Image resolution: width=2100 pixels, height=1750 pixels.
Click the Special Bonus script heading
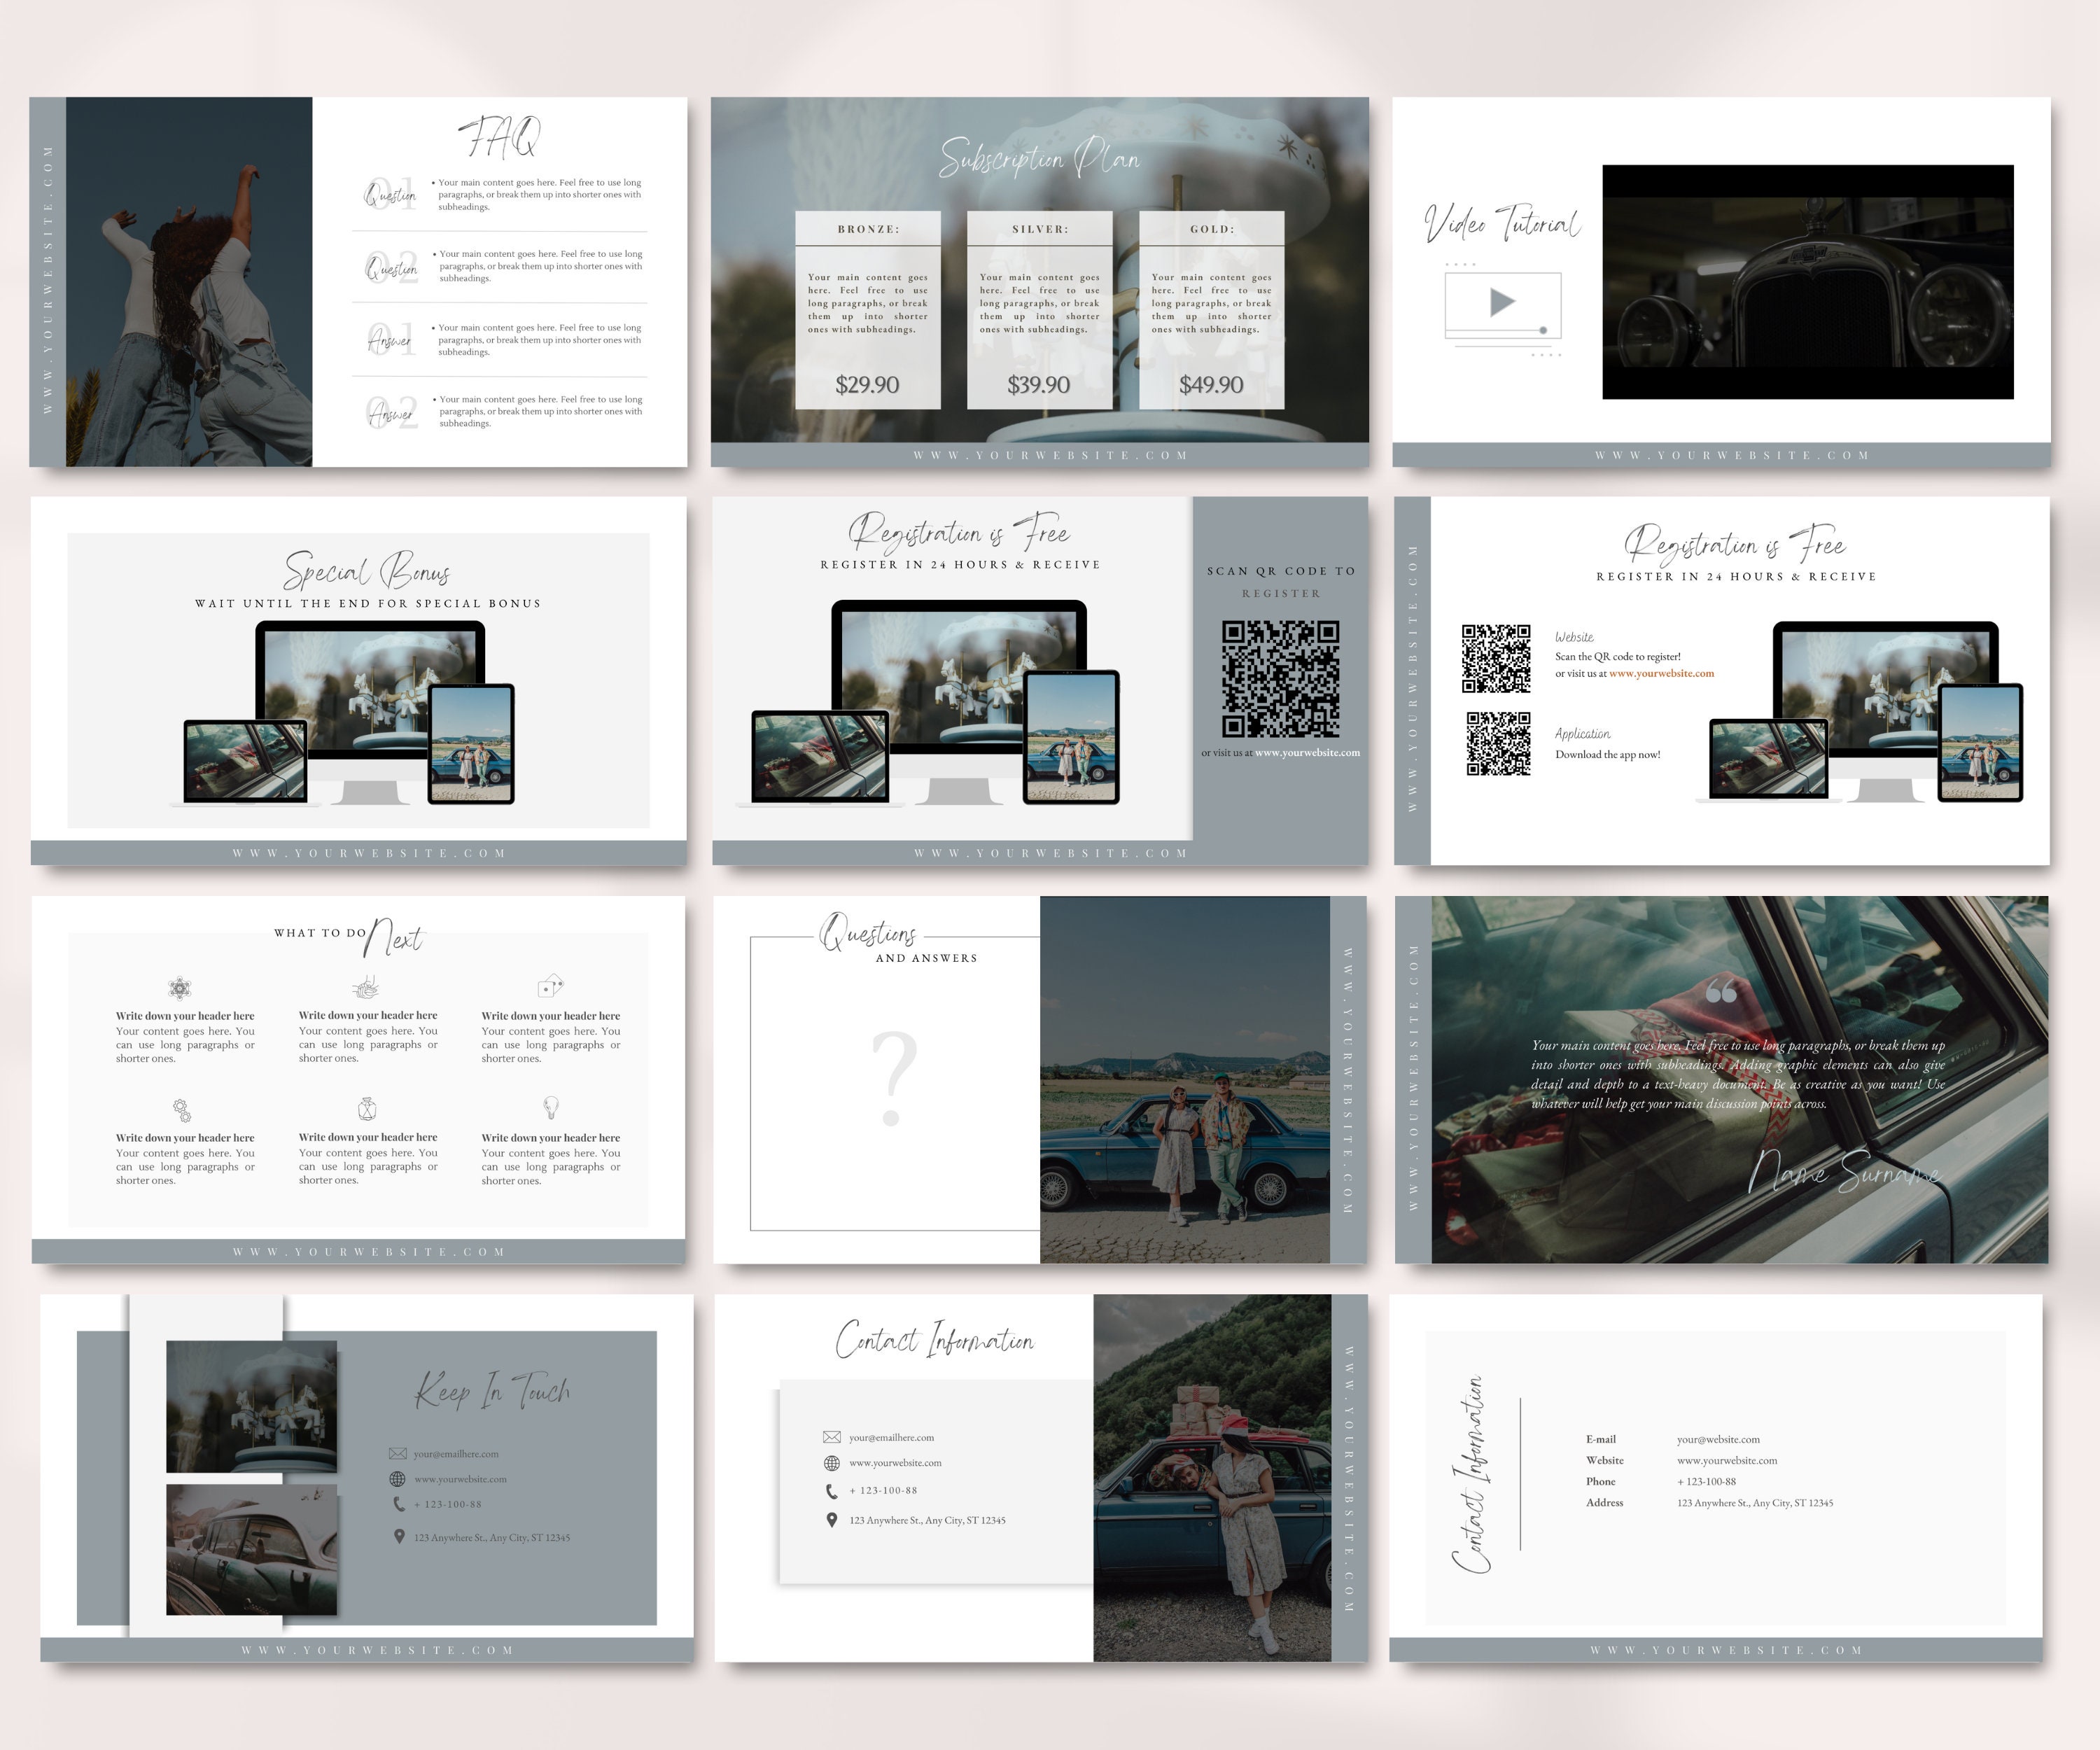point(367,571)
